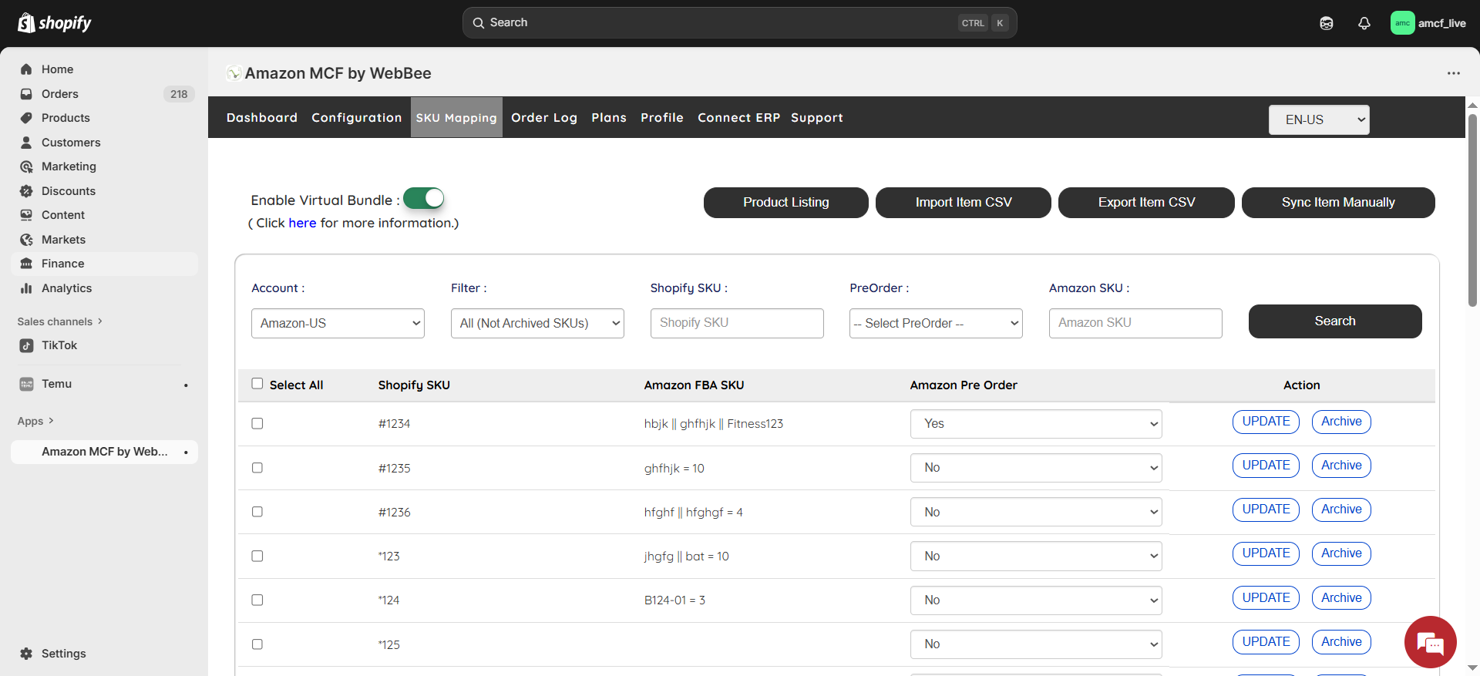
Task: Click the TikTok sales channel icon
Action: (26, 345)
